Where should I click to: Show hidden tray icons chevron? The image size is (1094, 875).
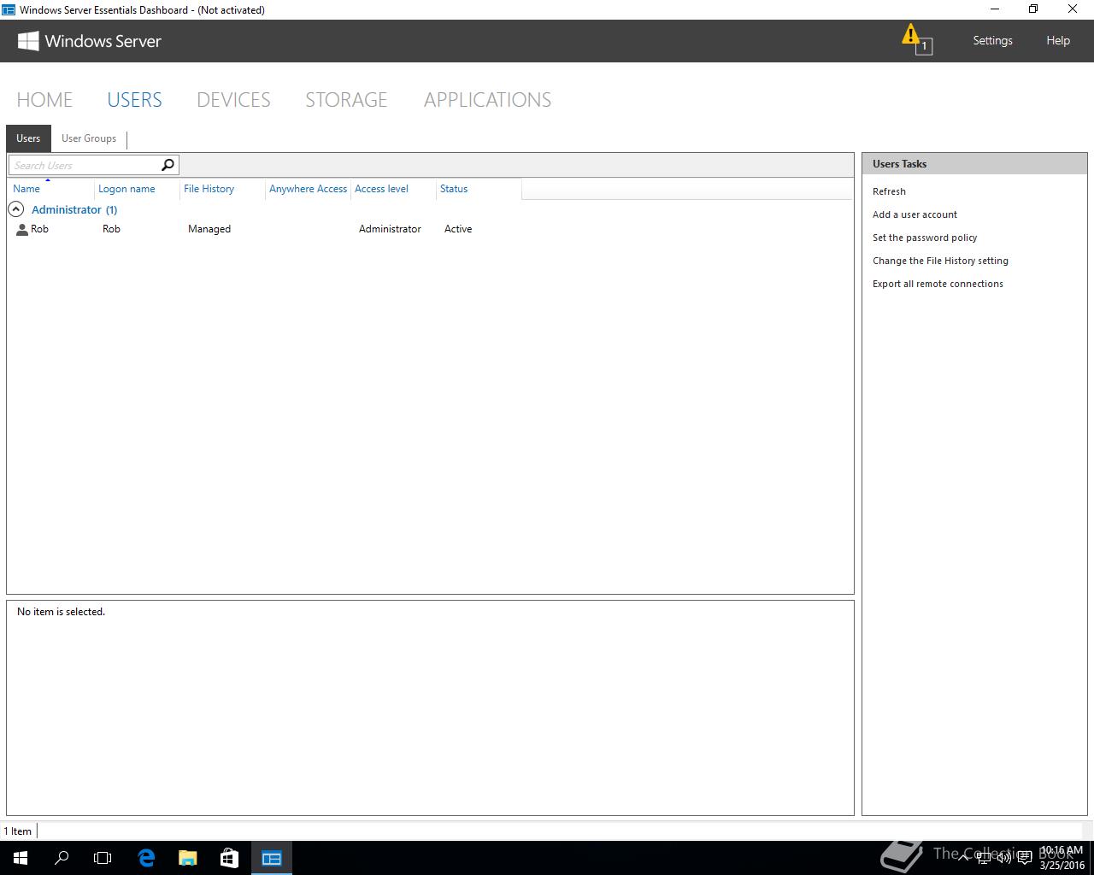pos(963,858)
